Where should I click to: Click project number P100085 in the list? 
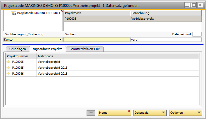[x=18, y=68]
